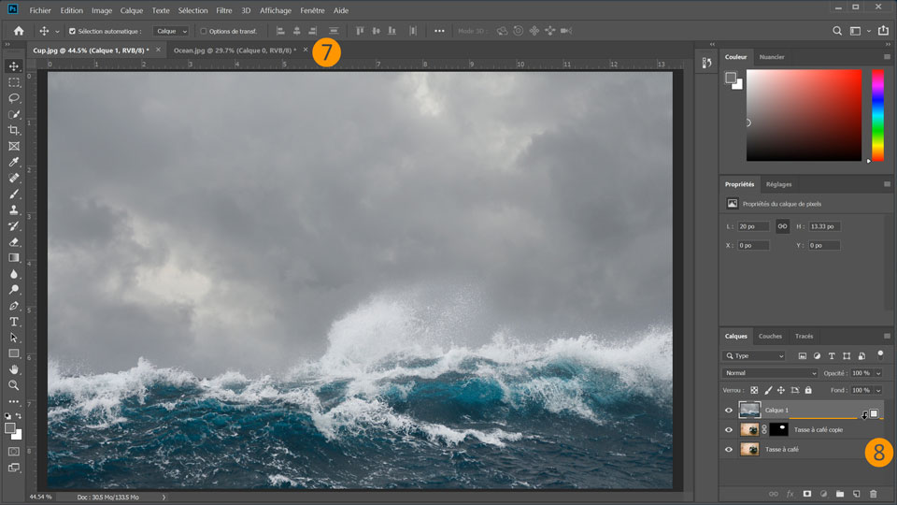Screen dimensions: 897x505
Task: Click the hue spectrum slider
Action: click(x=877, y=115)
